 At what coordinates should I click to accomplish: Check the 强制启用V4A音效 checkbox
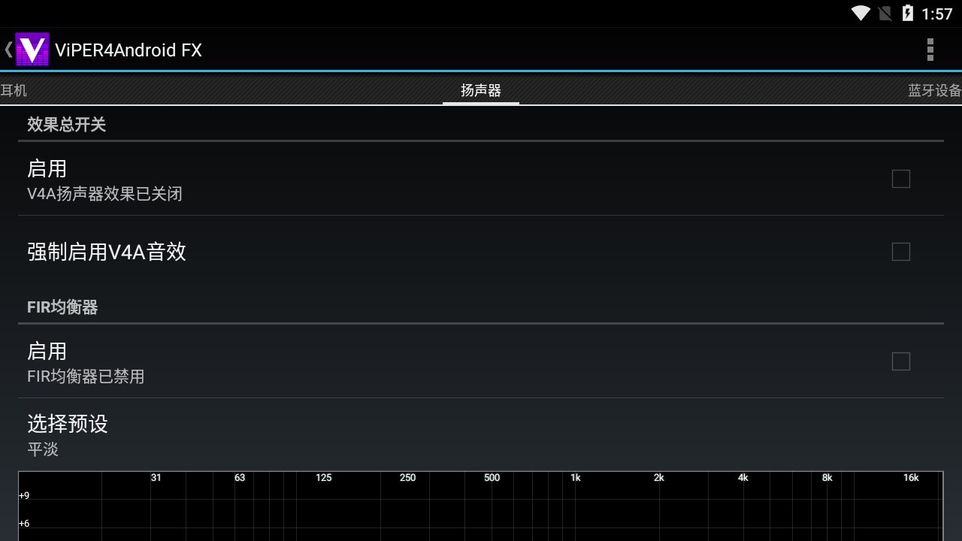(900, 252)
